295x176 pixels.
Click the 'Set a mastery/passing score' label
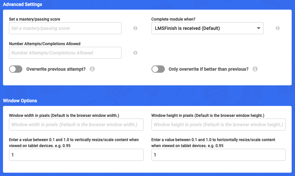click(35, 19)
